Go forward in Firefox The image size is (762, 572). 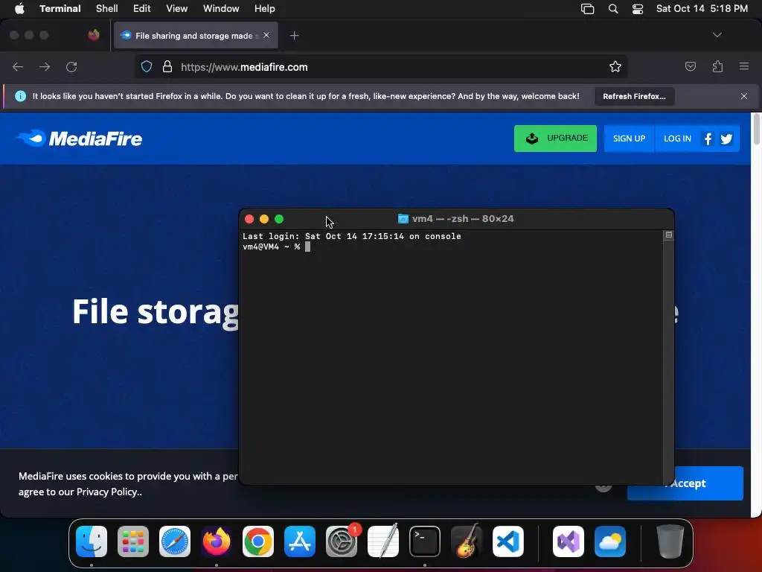pyautogui.click(x=45, y=66)
